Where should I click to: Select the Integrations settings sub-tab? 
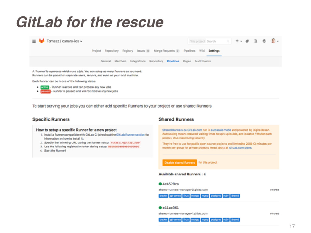pos(138,61)
